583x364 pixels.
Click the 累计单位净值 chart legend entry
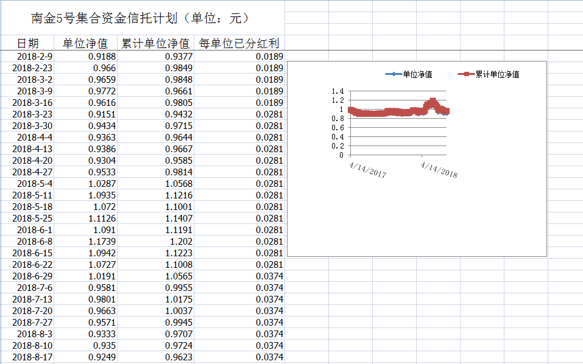tap(489, 74)
